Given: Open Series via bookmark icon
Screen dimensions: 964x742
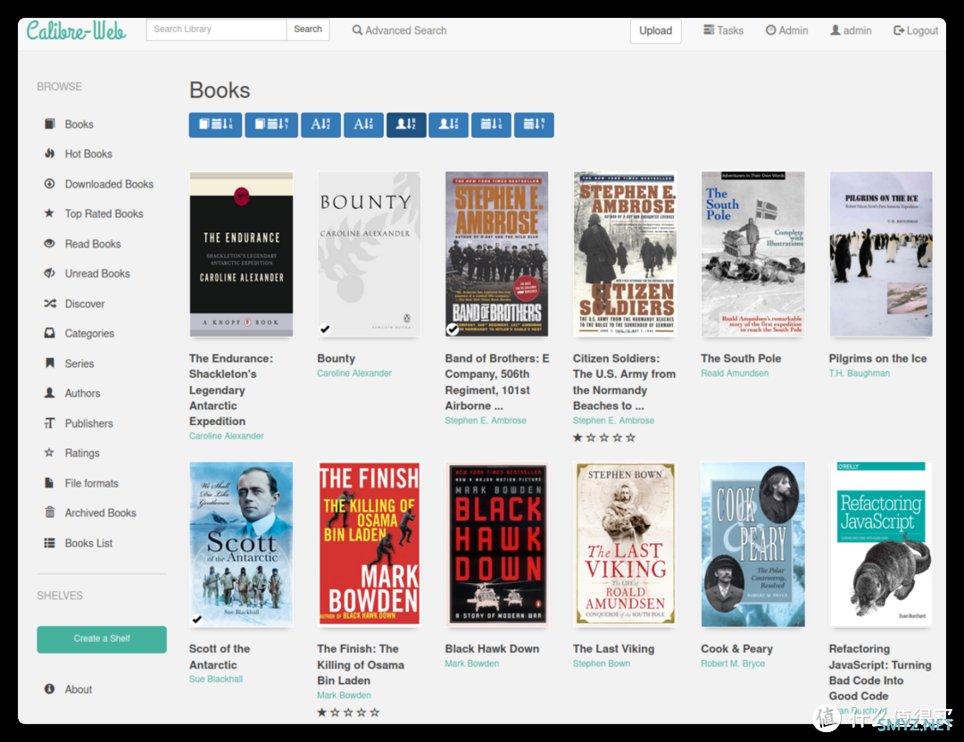Looking at the screenshot, I should click(x=50, y=363).
